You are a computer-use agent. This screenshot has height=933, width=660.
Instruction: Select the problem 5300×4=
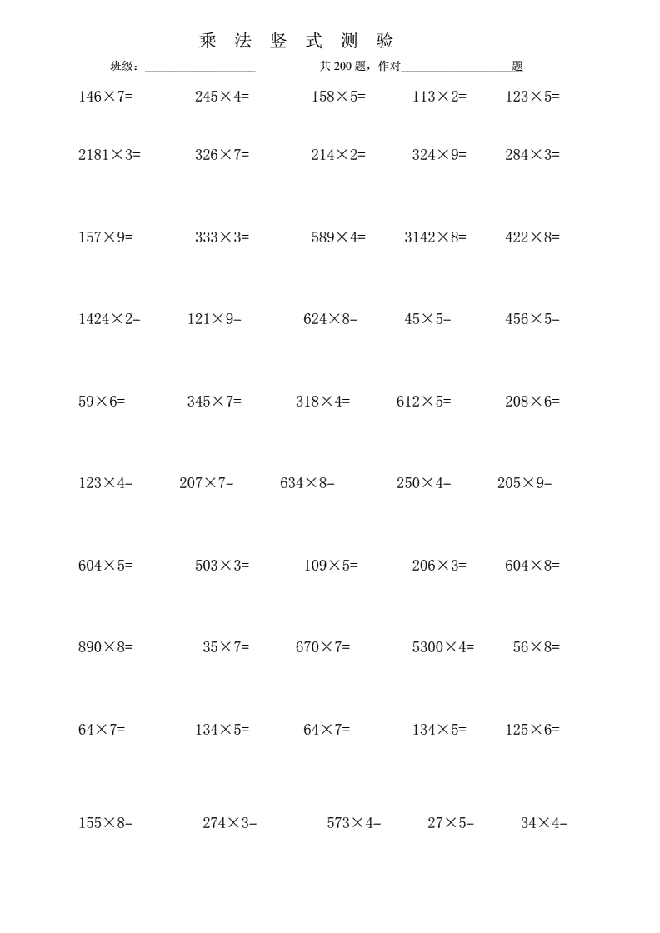tap(443, 647)
